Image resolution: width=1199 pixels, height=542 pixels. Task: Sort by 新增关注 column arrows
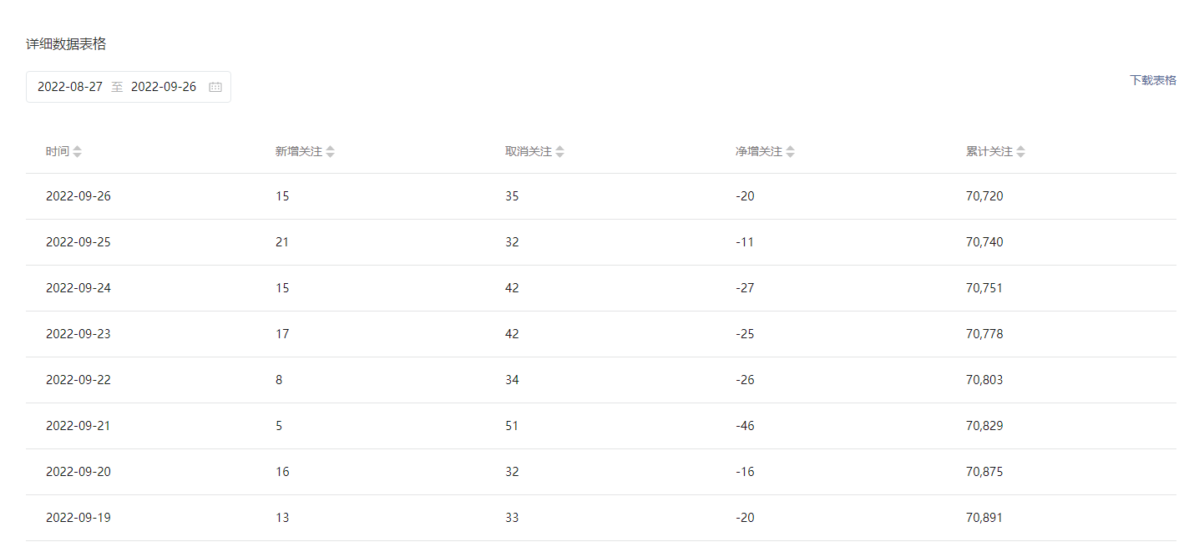(330, 152)
